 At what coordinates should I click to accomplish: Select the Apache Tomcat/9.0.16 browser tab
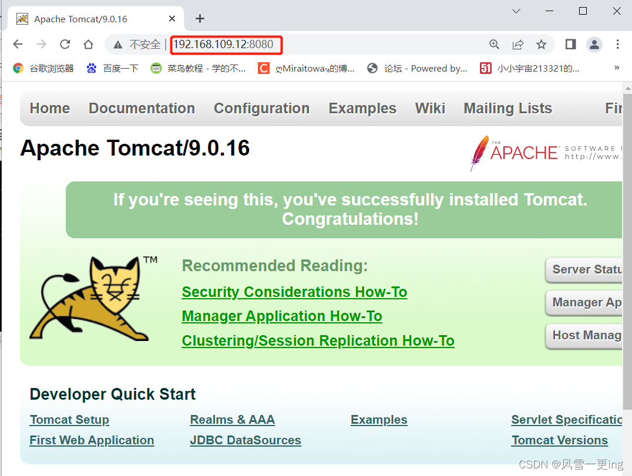[96, 19]
